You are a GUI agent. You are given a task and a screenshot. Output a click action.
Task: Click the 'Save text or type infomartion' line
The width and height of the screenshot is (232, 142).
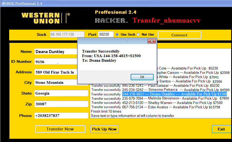pos(132,116)
